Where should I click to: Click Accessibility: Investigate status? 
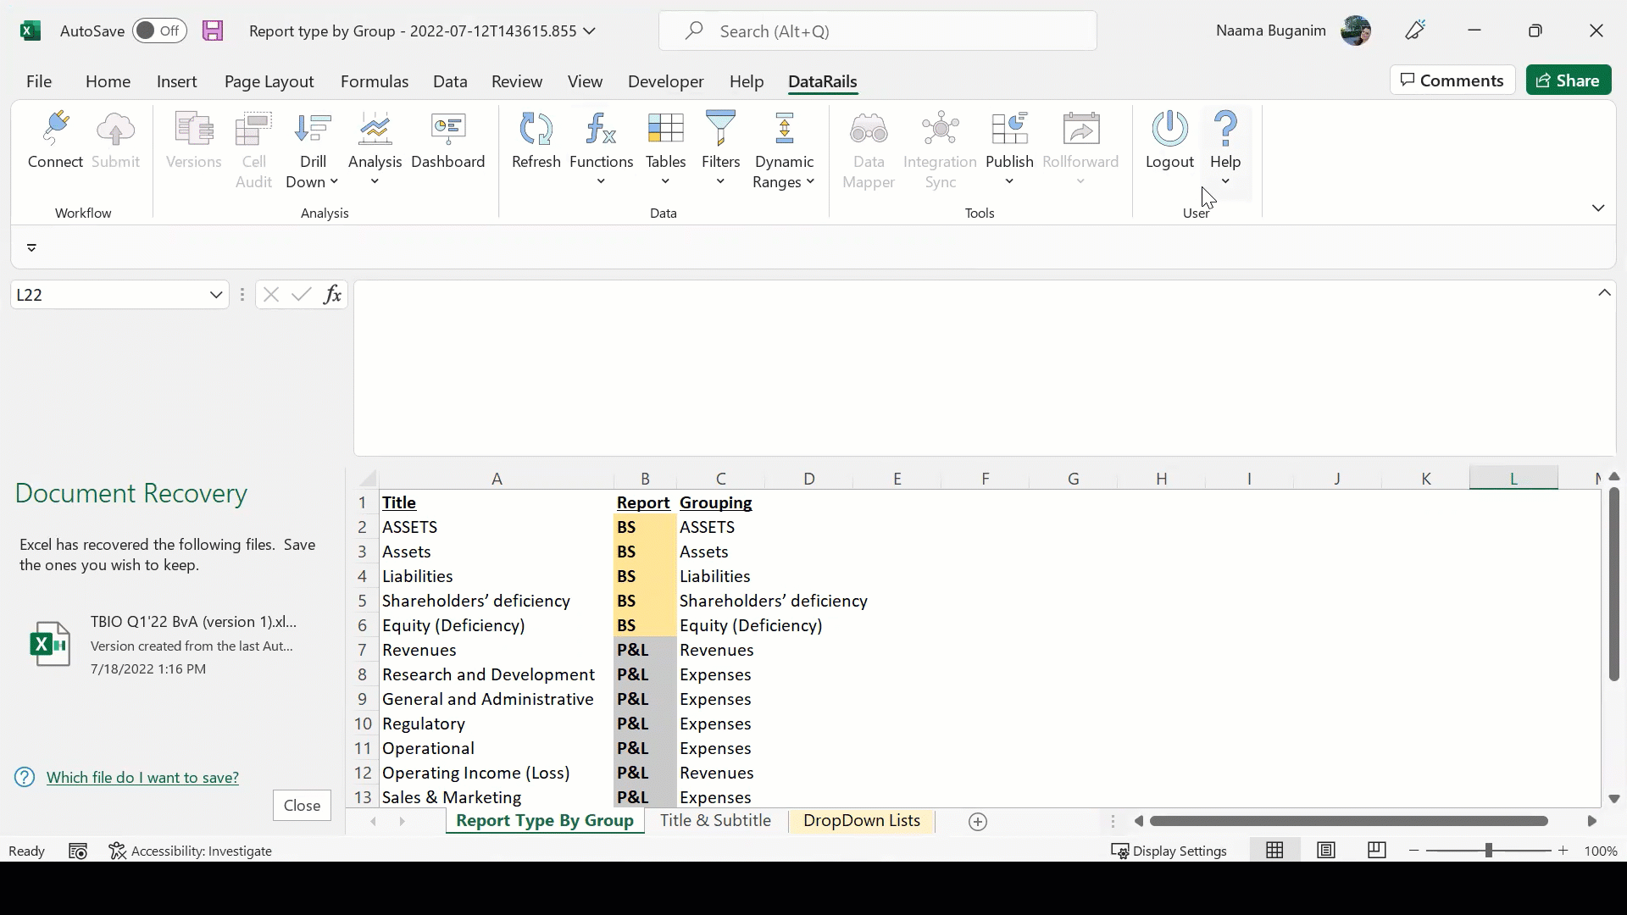click(x=191, y=851)
